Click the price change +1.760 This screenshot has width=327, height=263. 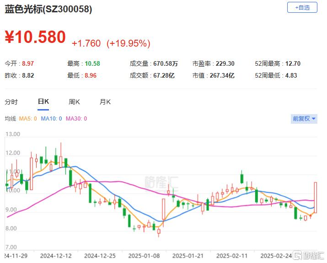tap(86, 43)
